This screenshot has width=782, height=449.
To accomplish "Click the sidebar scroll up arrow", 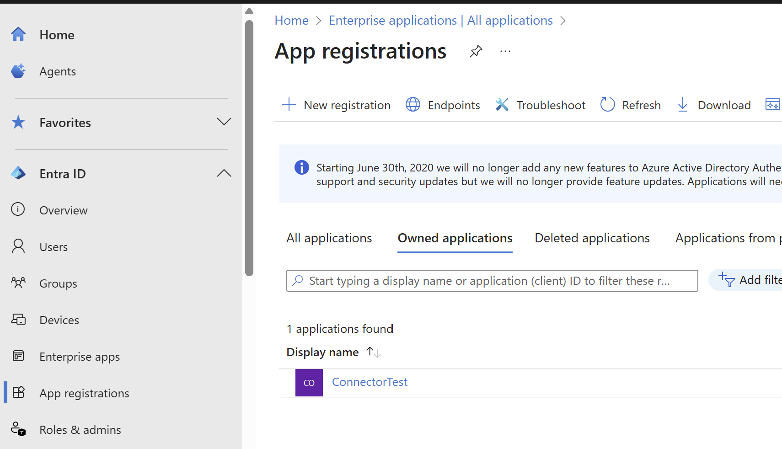I will pyautogui.click(x=249, y=11).
